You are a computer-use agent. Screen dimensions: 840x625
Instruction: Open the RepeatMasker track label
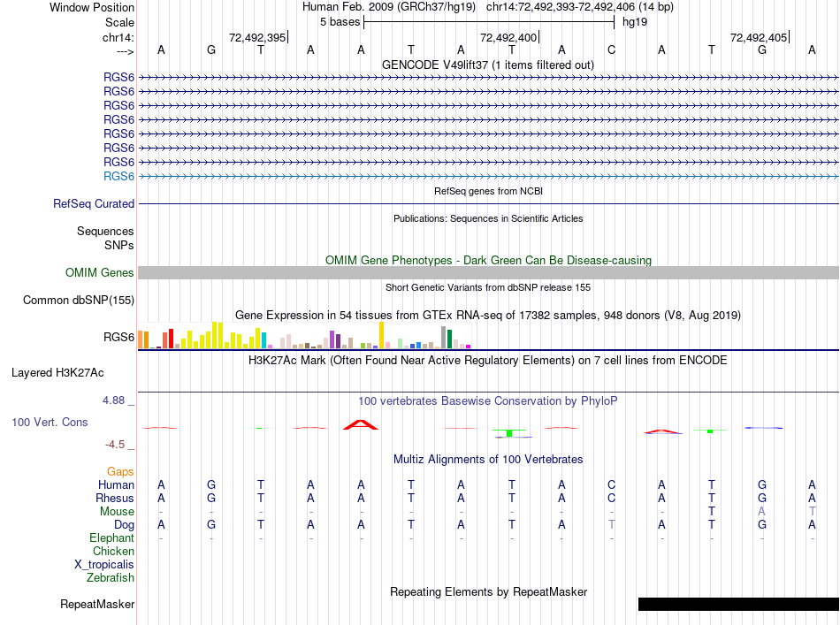coord(97,604)
